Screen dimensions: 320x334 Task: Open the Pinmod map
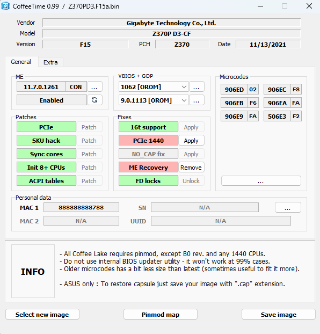click(161, 315)
